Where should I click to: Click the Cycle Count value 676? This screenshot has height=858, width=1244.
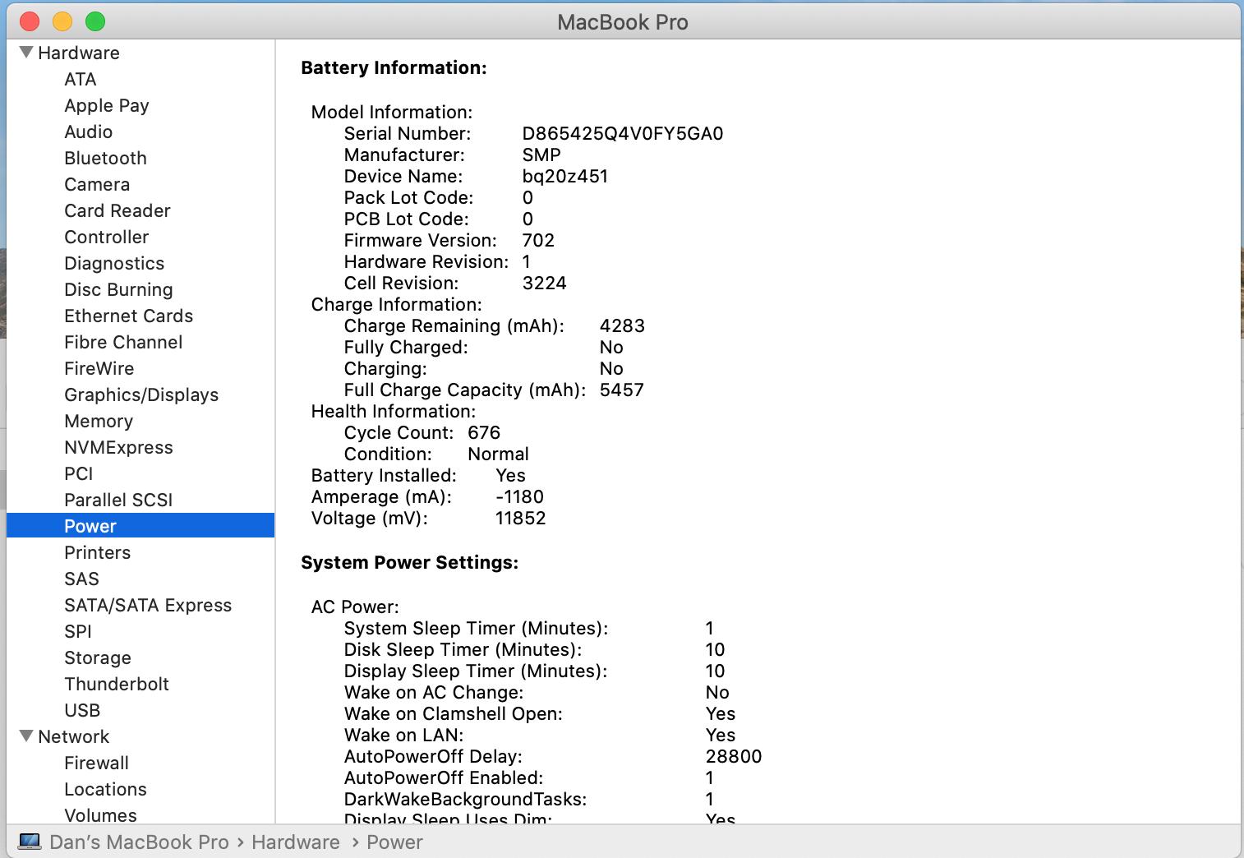[484, 432]
